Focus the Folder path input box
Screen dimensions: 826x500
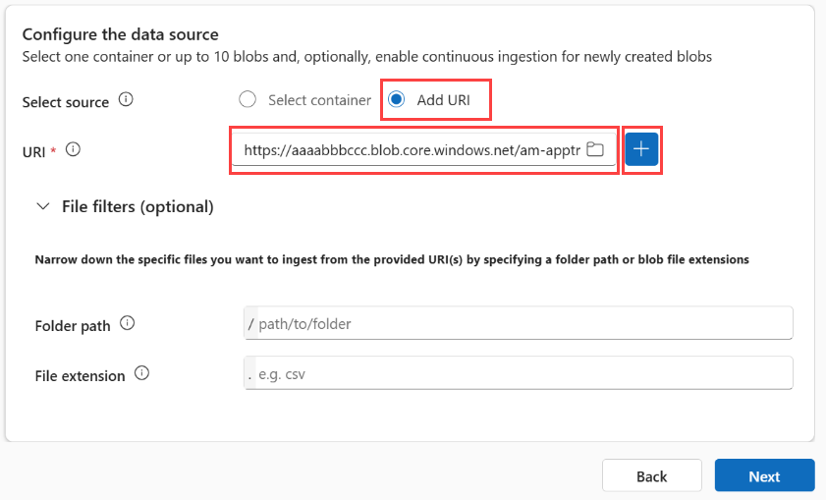point(521,323)
